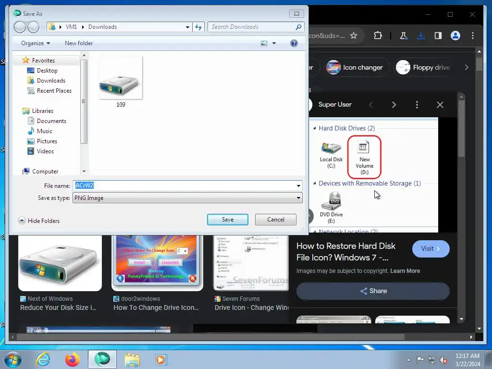Click the muted volume tray icon
This screenshot has width=492, height=369.
coord(443,360)
